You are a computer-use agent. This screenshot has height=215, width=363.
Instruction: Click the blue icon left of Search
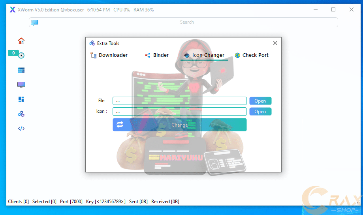pos(35,22)
